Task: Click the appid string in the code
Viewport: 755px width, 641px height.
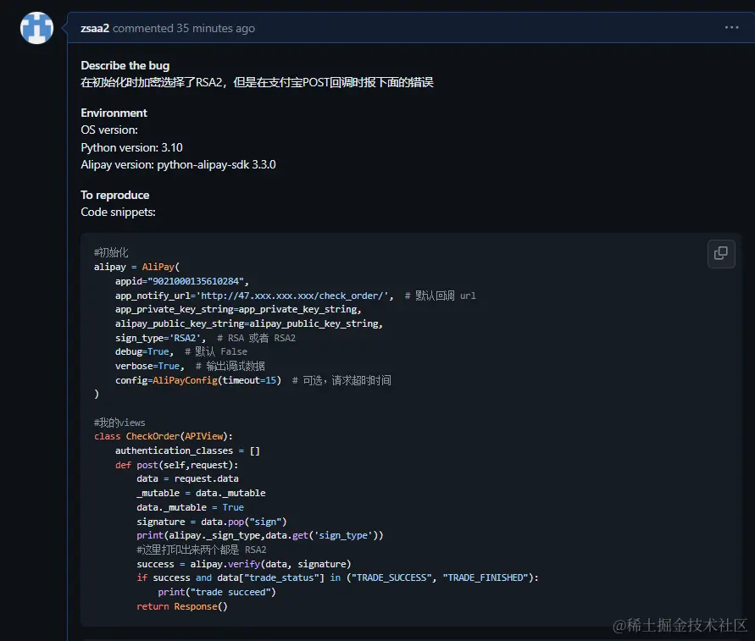Action: click(x=198, y=281)
